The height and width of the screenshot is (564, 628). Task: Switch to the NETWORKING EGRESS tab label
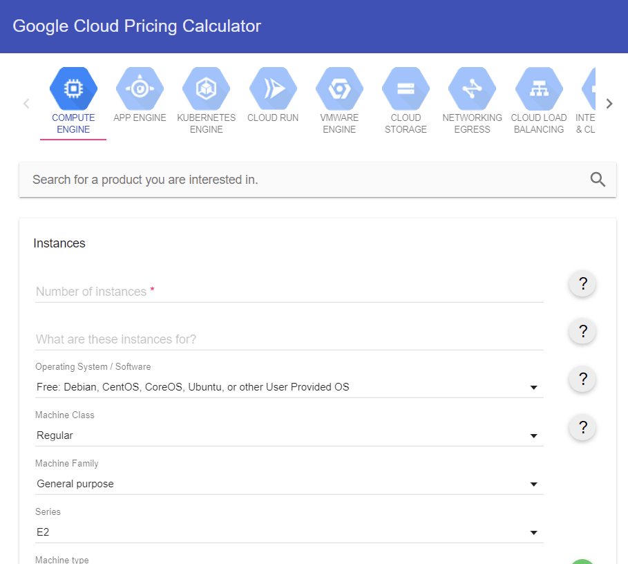[472, 123]
